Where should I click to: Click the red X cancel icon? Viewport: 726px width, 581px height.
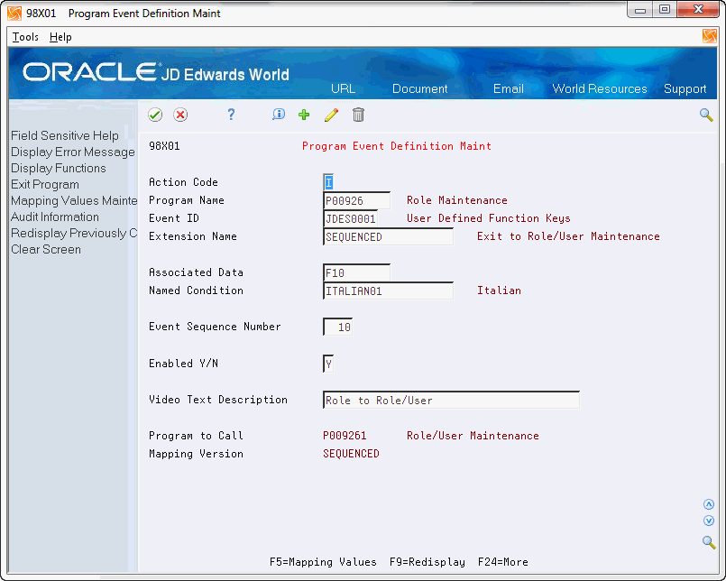180,115
